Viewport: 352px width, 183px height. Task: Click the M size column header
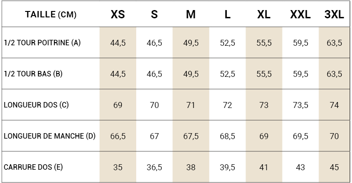(191, 15)
